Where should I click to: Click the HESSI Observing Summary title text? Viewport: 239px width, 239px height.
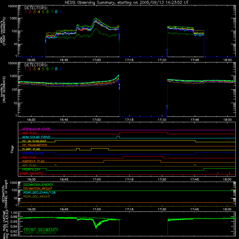pyautogui.click(x=126, y=2)
